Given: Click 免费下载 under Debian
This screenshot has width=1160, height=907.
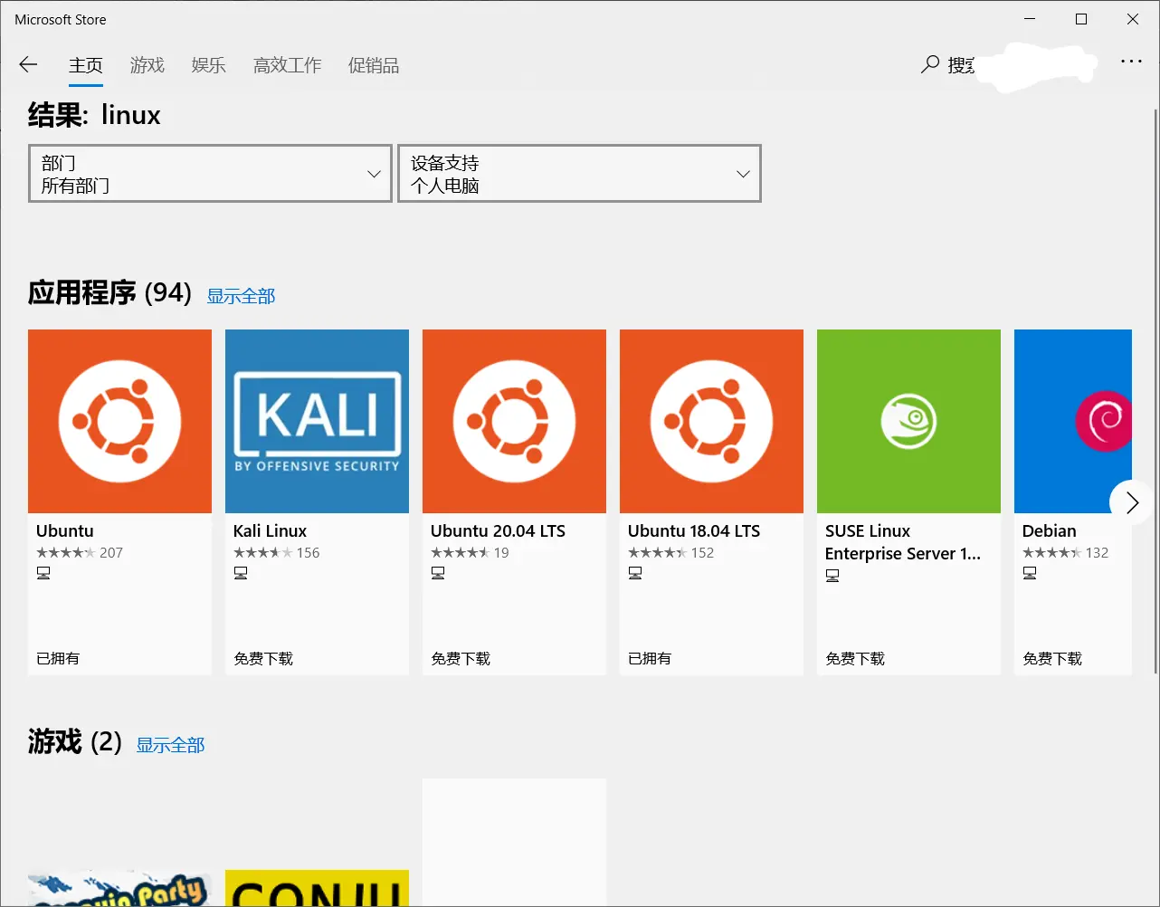Looking at the screenshot, I should [1052, 658].
